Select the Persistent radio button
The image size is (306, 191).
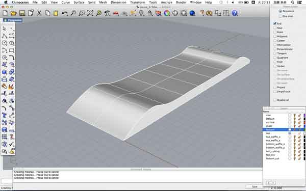click(x=280, y=11)
